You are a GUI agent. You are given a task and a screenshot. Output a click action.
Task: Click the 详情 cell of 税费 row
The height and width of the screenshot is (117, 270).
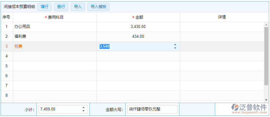(222, 46)
